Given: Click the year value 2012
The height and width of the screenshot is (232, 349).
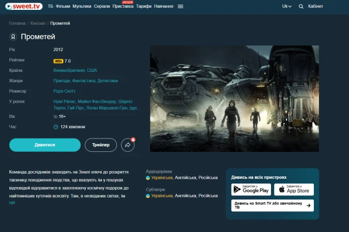Looking at the screenshot, I should (x=58, y=50).
